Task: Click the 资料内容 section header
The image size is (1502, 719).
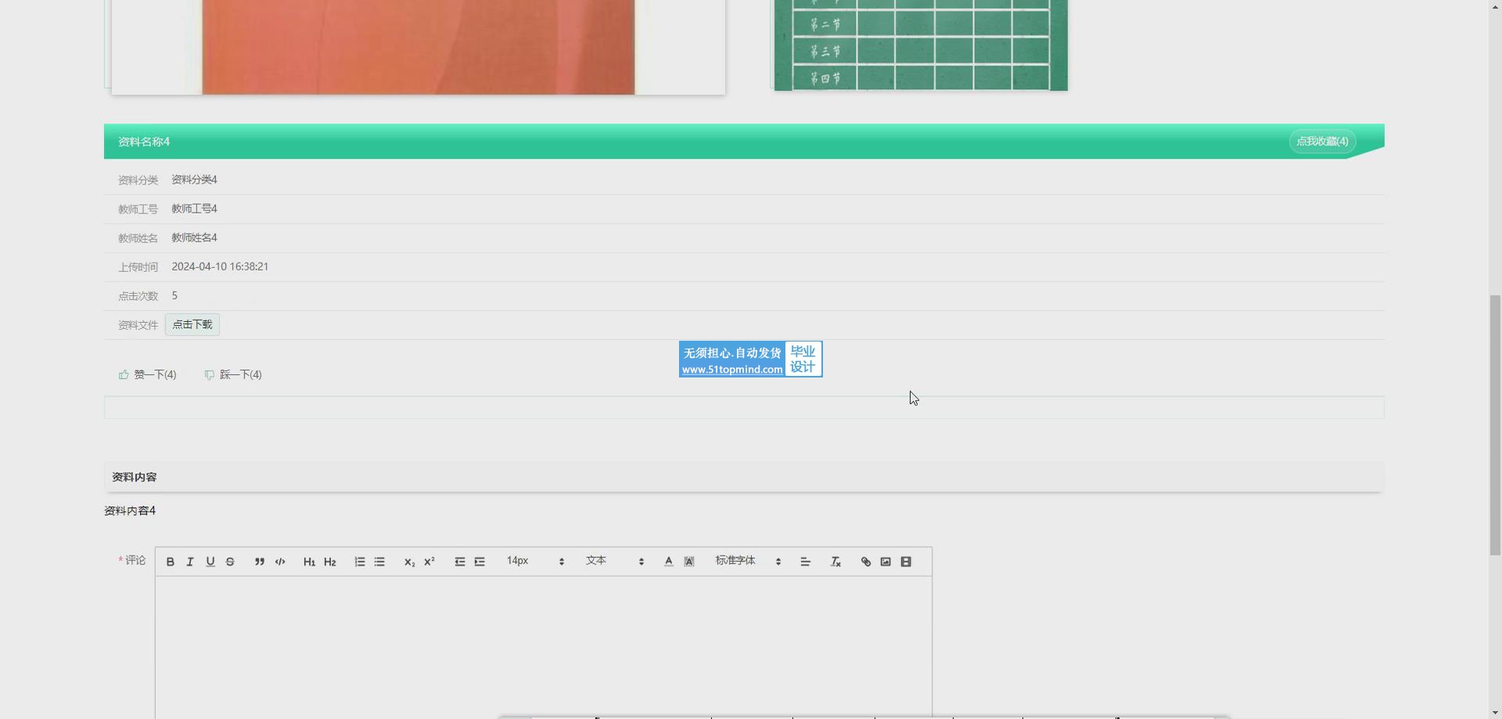Action: (744, 477)
